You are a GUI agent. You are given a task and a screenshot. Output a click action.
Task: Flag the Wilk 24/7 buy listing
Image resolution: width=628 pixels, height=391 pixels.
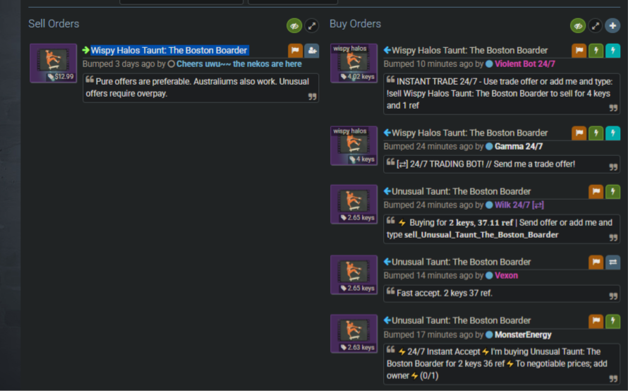[x=596, y=192]
